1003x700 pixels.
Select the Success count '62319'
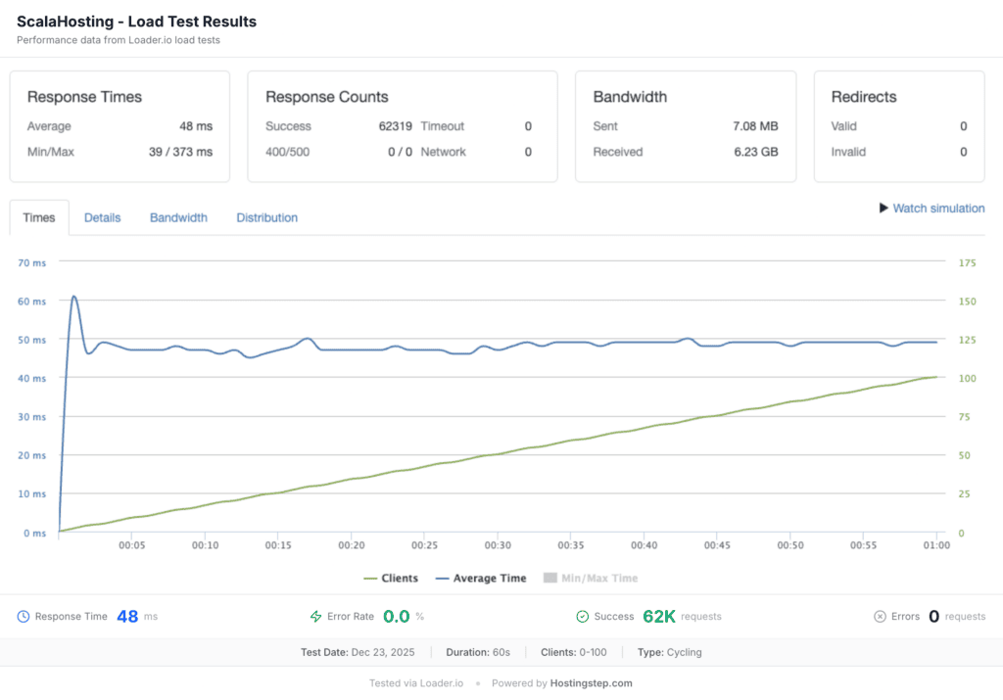(396, 126)
